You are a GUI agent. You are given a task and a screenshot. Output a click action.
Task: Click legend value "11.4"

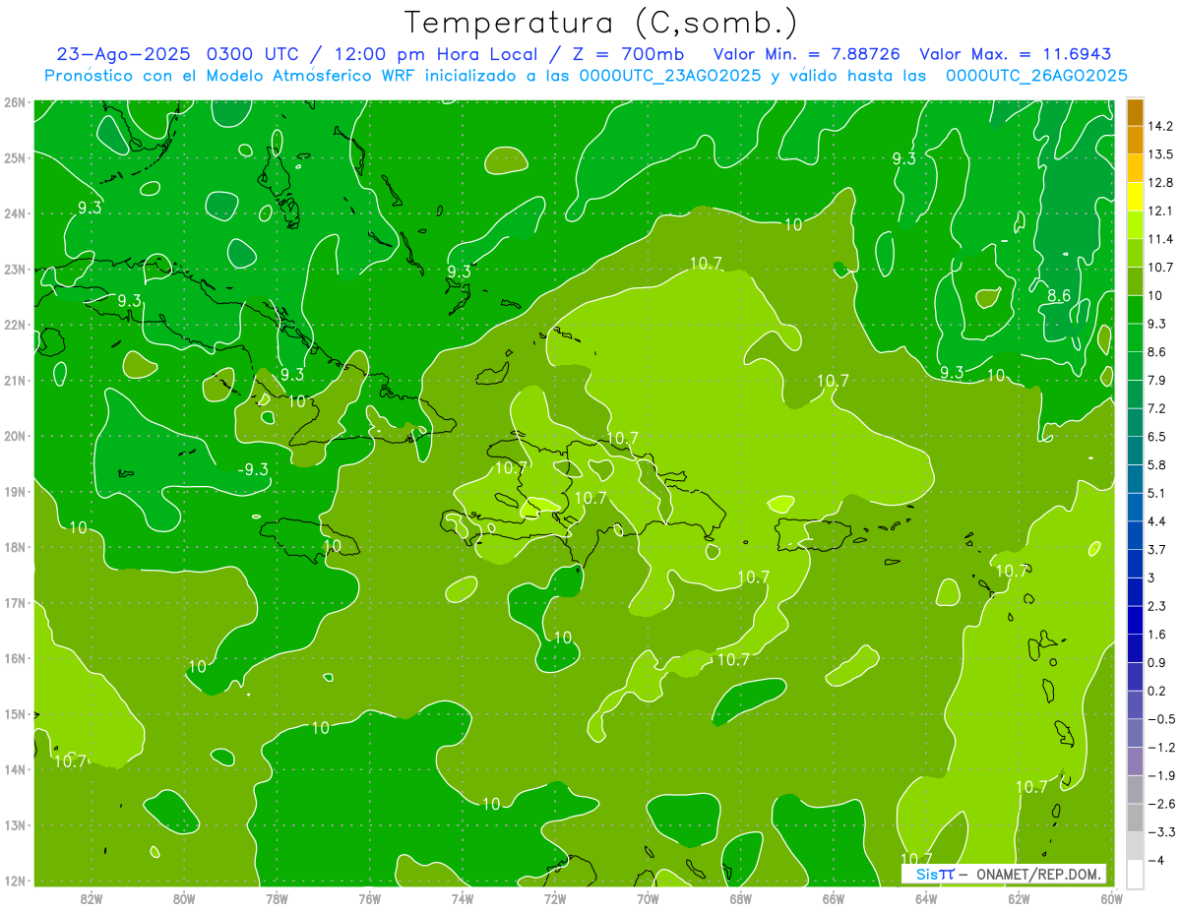point(1159,239)
